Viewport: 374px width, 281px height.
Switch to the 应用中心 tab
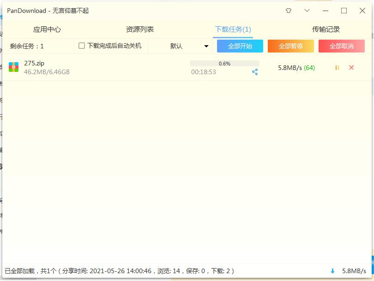(x=47, y=29)
